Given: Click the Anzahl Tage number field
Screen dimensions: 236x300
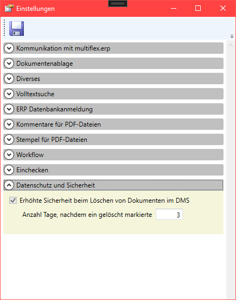Looking at the screenshot, I should click(169, 214).
